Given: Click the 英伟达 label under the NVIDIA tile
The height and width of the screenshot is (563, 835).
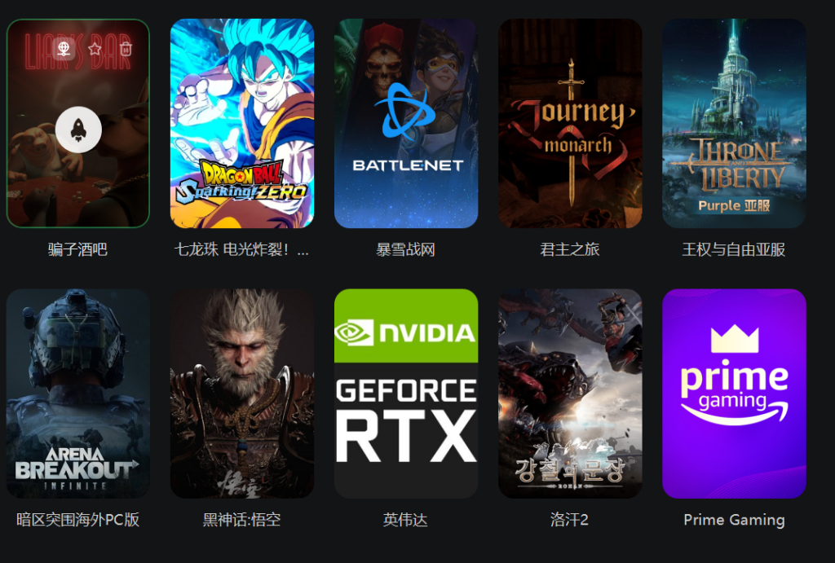Looking at the screenshot, I should pos(406,520).
